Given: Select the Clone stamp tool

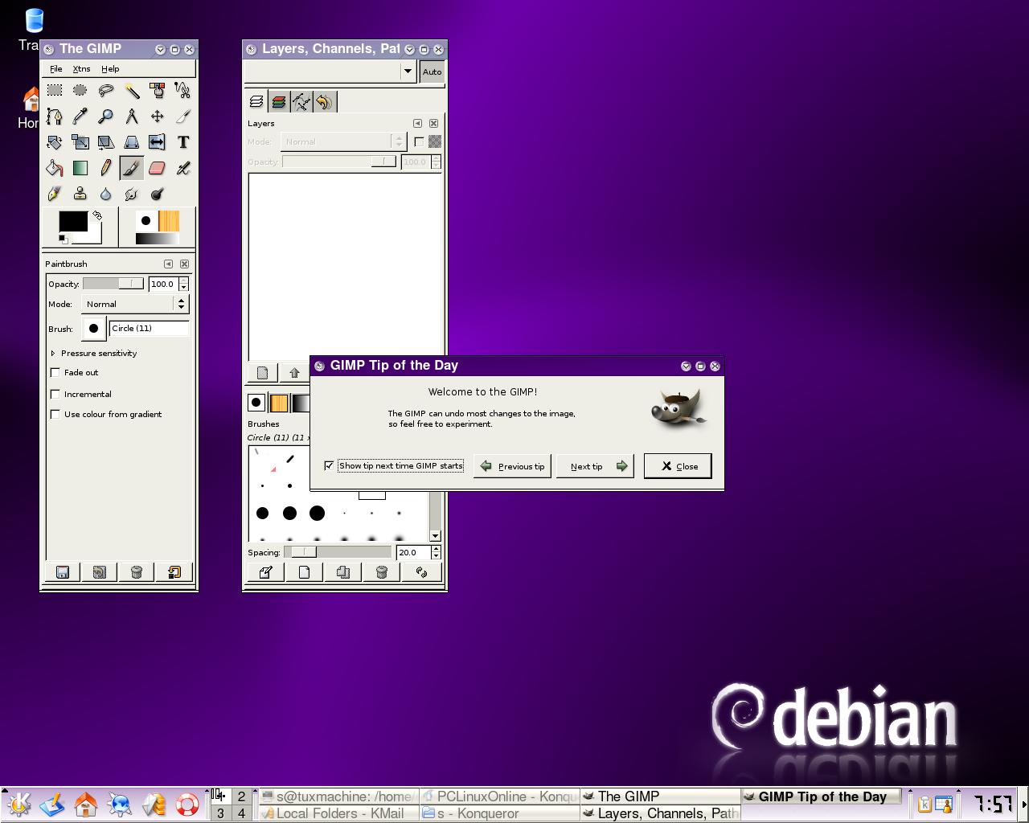Looking at the screenshot, I should (x=80, y=194).
